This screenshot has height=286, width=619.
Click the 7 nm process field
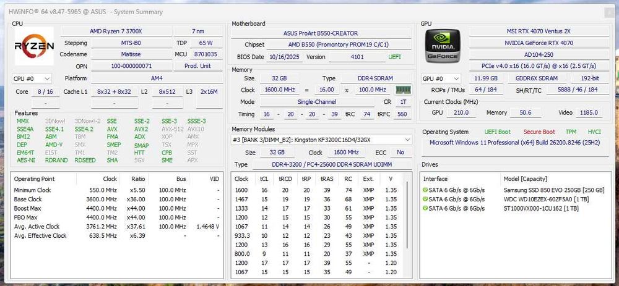(x=198, y=31)
